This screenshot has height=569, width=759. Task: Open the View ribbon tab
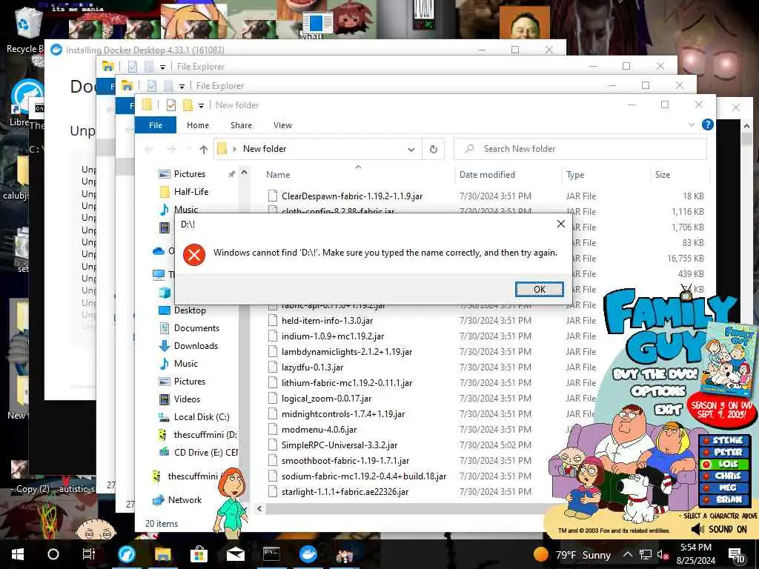coord(282,124)
